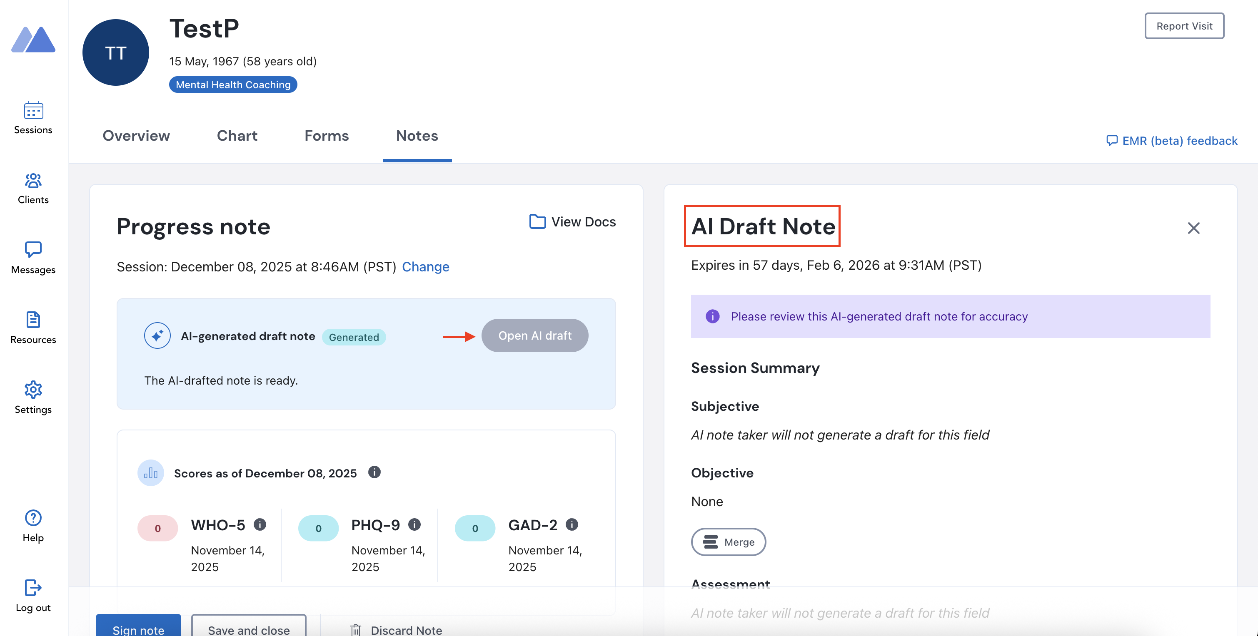The height and width of the screenshot is (636, 1258).
Task: Switch to the Chart tab
Action: pos(237,136)
